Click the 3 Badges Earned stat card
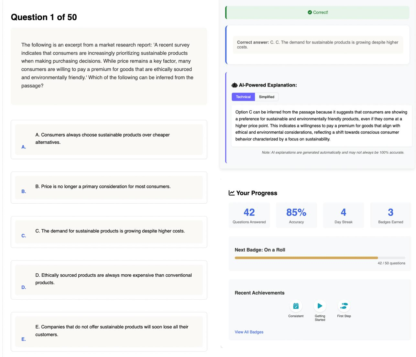Viewport: 416px width, 357px height. coord(390,216)
